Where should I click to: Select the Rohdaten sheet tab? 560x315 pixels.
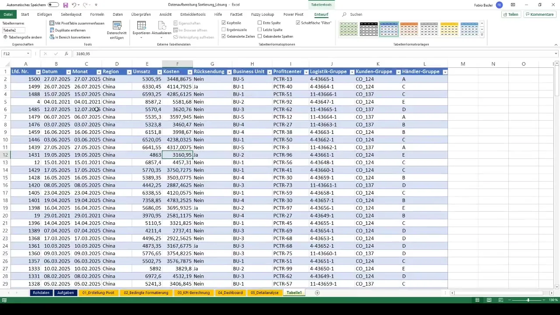click(41, 293)
